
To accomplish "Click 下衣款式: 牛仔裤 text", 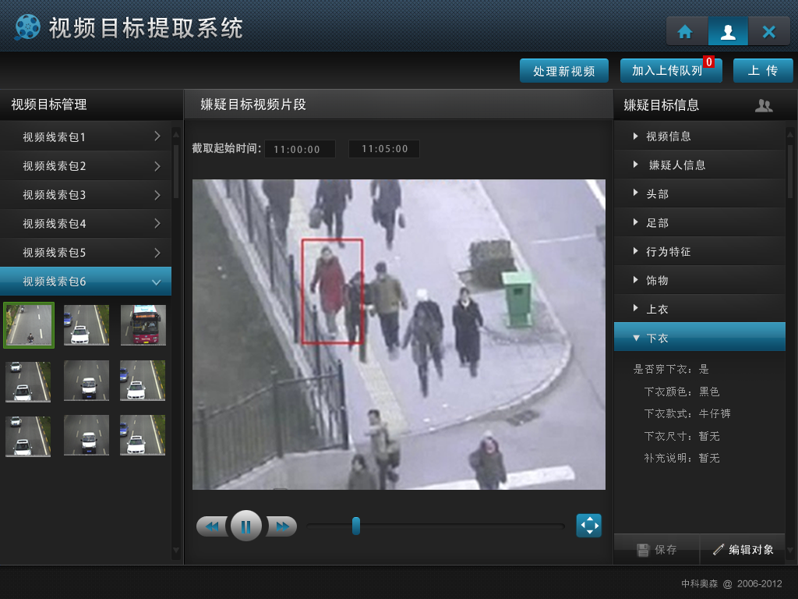I will (x=687, y=413).
